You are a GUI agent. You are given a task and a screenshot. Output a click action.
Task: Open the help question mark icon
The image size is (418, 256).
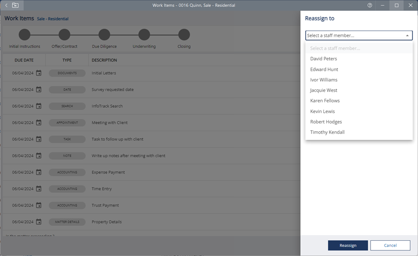(370, 6)
